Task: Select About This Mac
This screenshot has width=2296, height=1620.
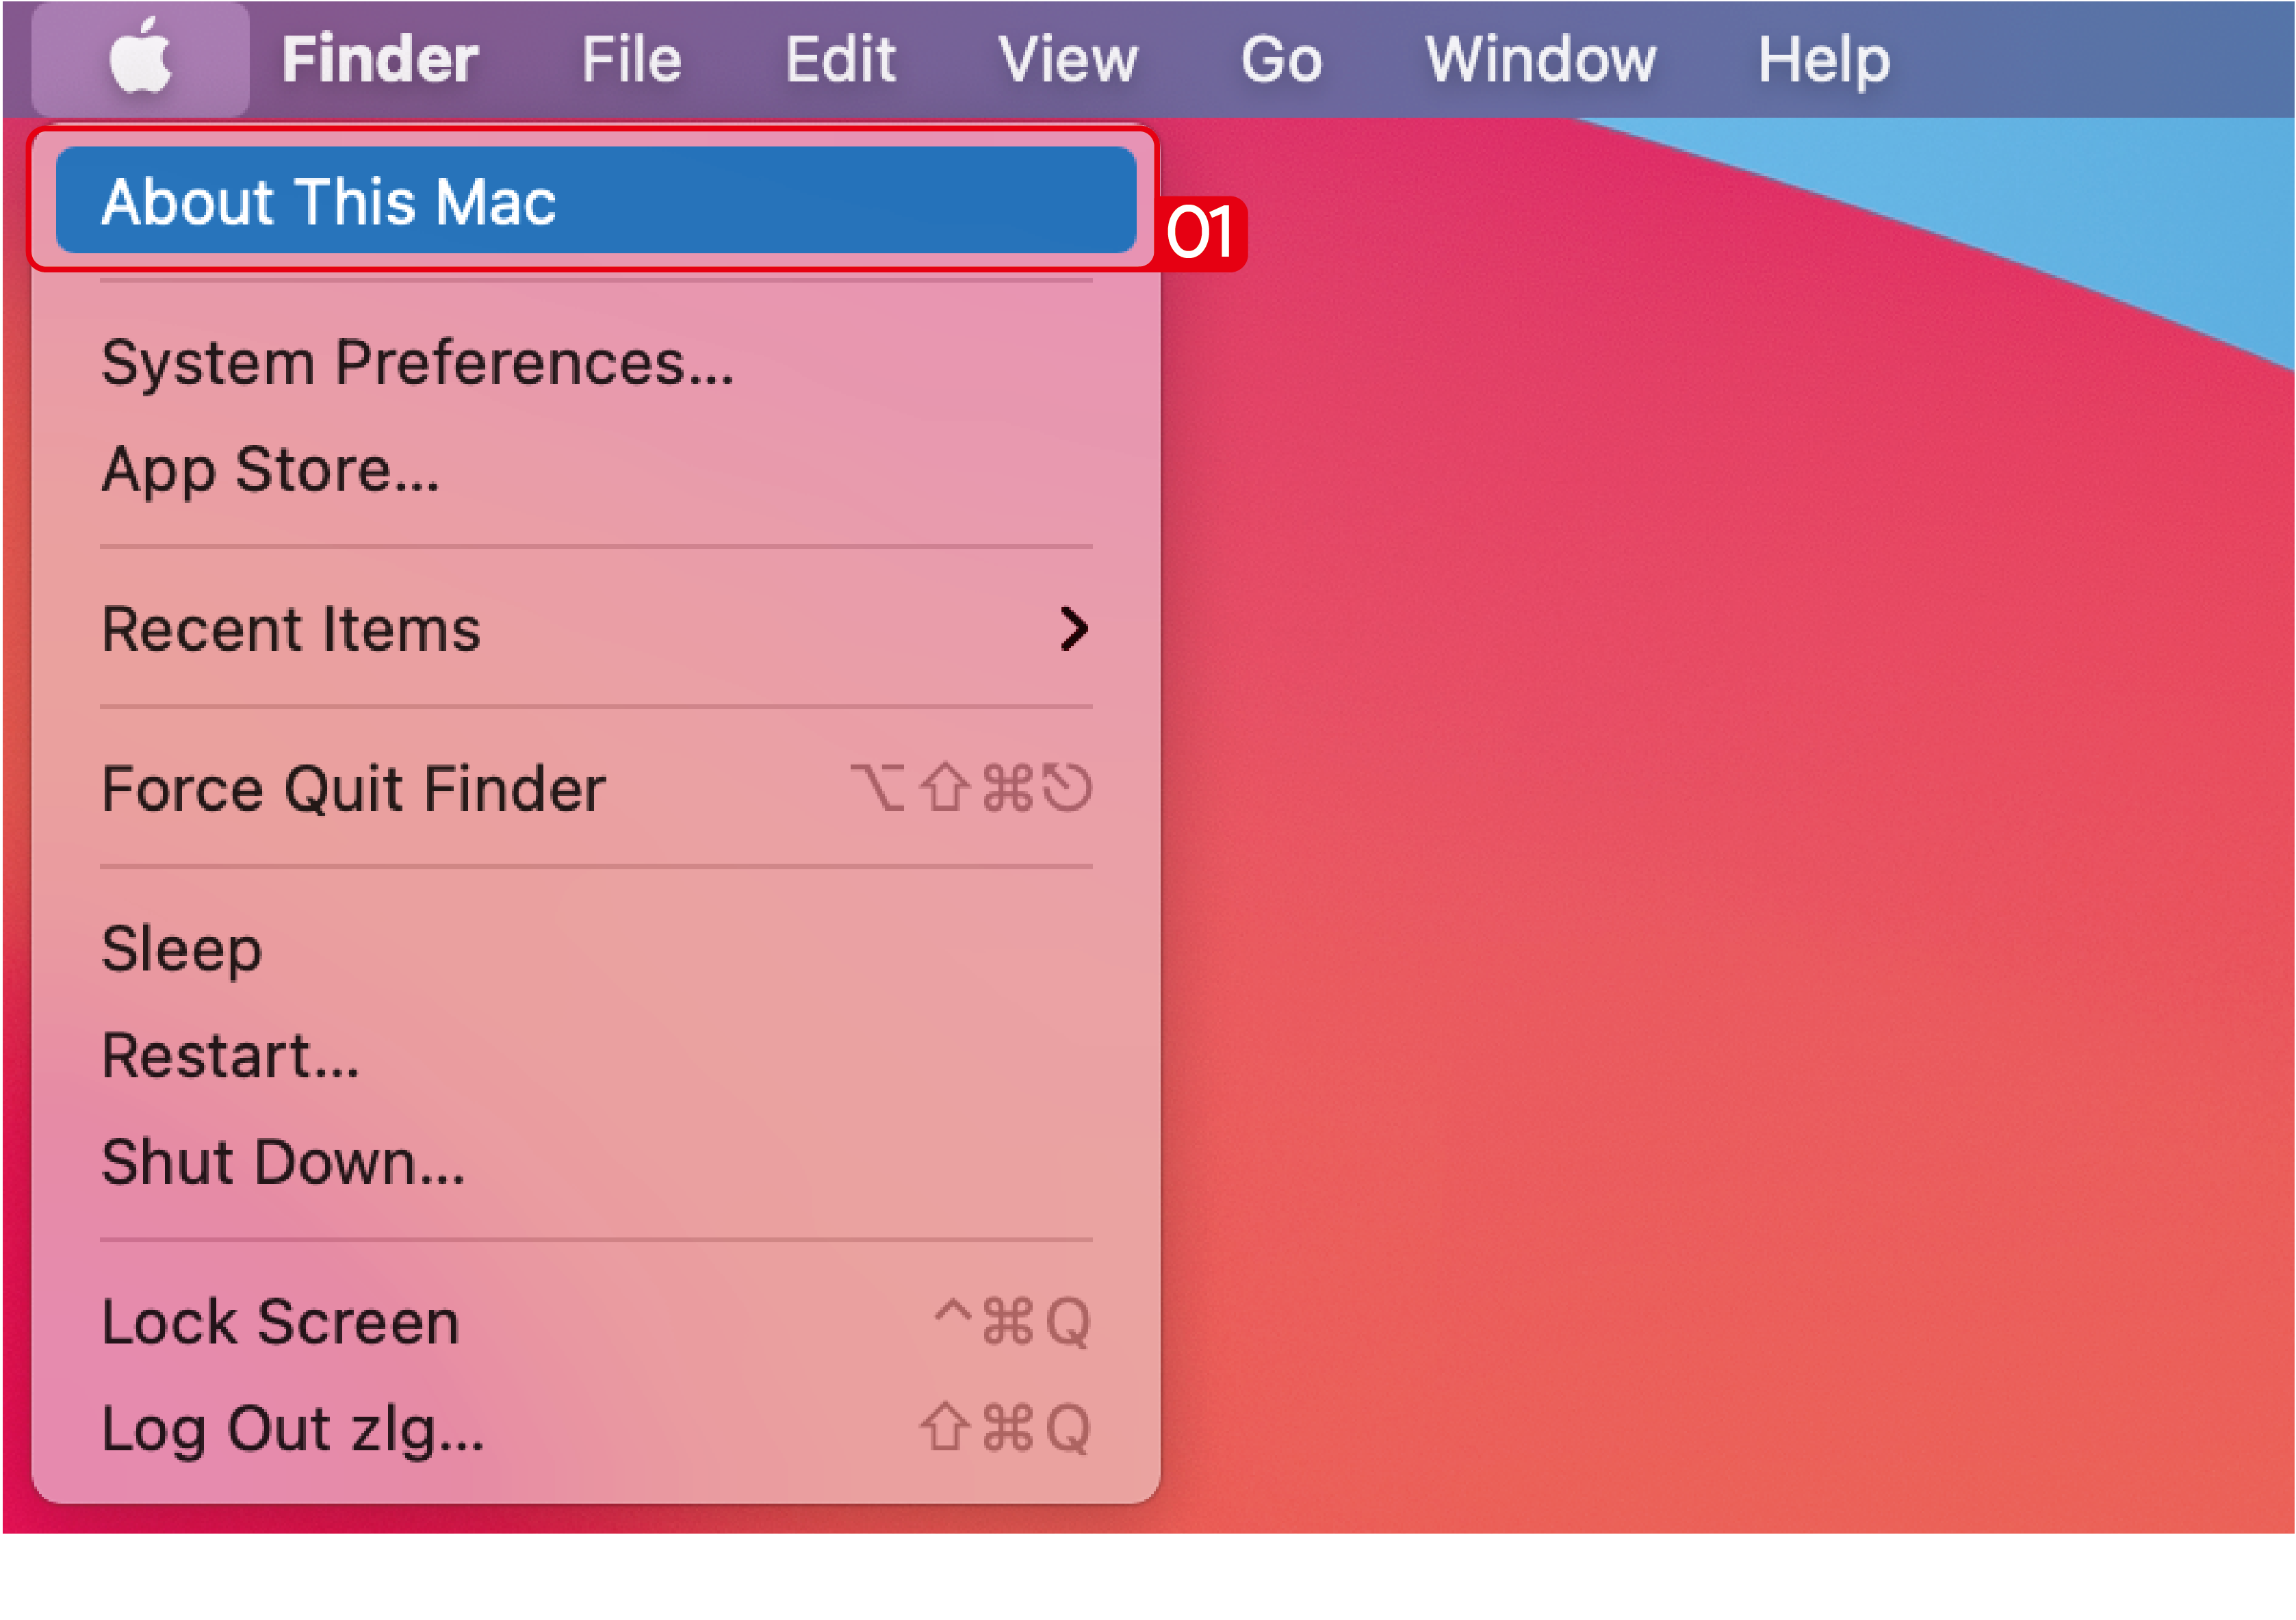Action: [x=330, y=201]
